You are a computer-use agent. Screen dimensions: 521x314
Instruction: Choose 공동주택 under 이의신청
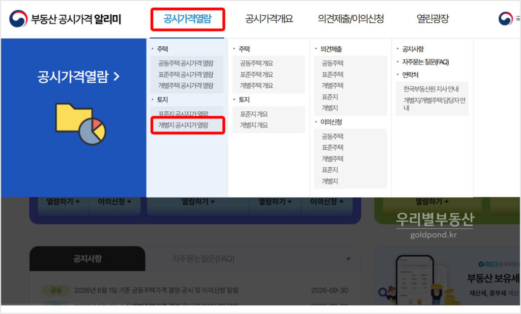pos(332,136)
